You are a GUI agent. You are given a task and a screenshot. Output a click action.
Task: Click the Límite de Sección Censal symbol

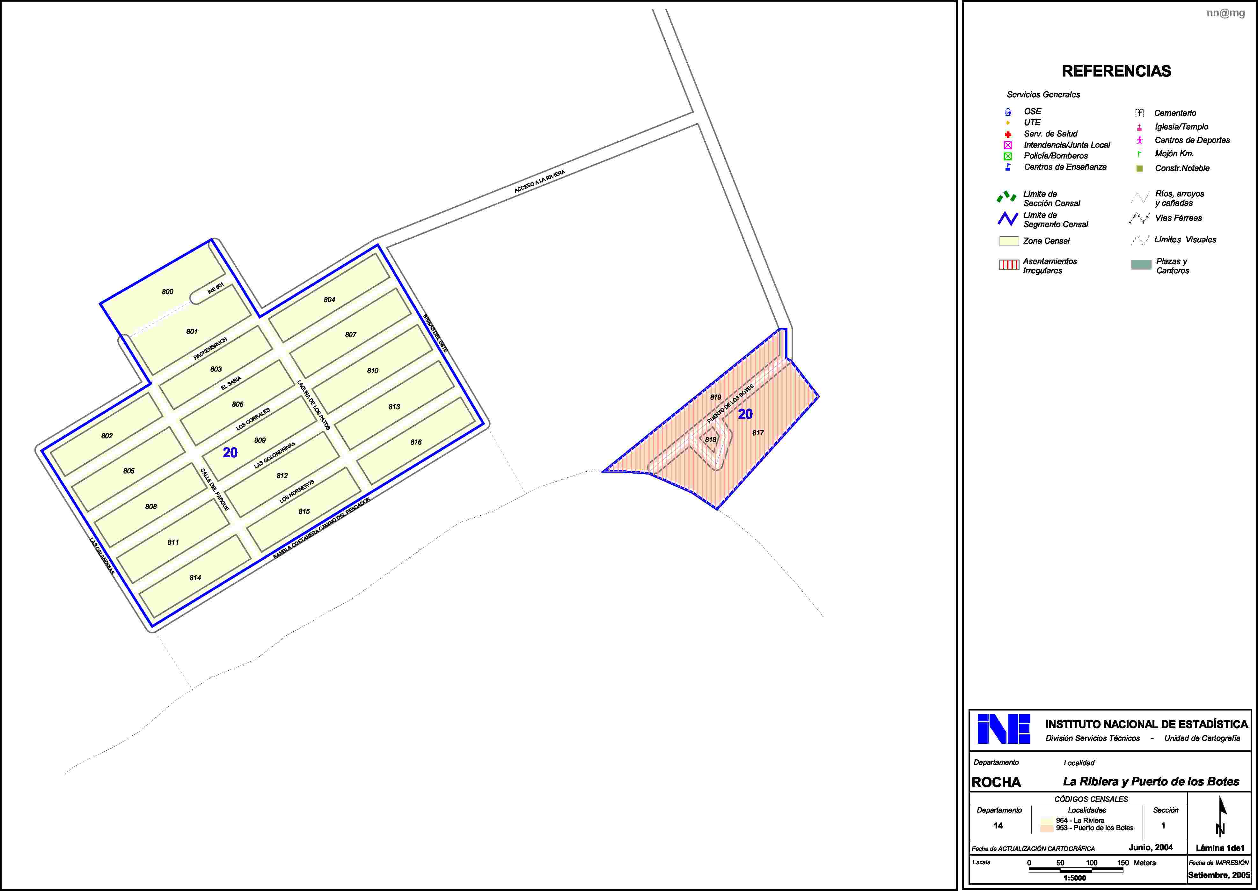pyautogui.click(x=1006, y=196)
